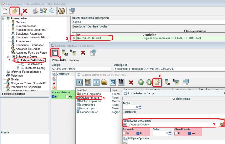Click the green move-up arrow icon
225x144 pixels.
tap(141, 83)
